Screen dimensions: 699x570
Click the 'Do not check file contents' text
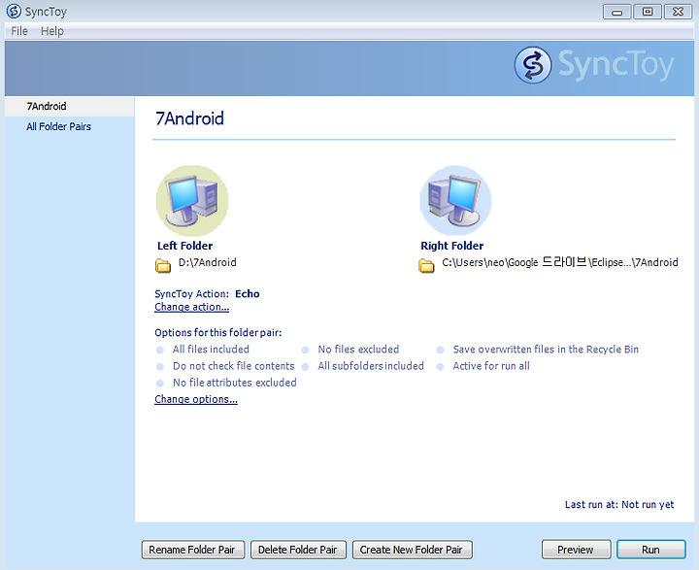(234, 366)
